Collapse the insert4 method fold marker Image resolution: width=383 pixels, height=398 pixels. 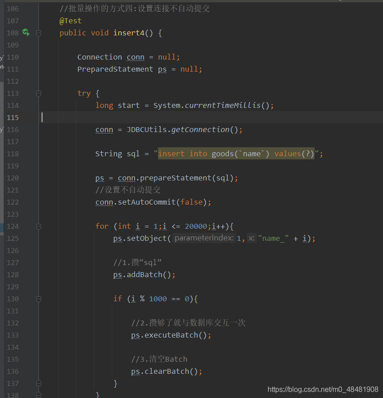(x=38, y=33)
